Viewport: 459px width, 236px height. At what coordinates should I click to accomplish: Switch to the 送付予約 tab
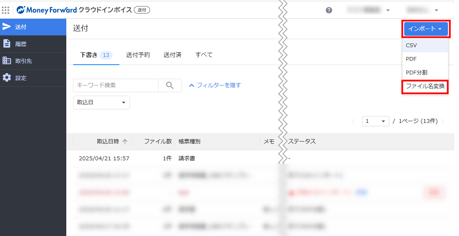(x=138, y=55)
